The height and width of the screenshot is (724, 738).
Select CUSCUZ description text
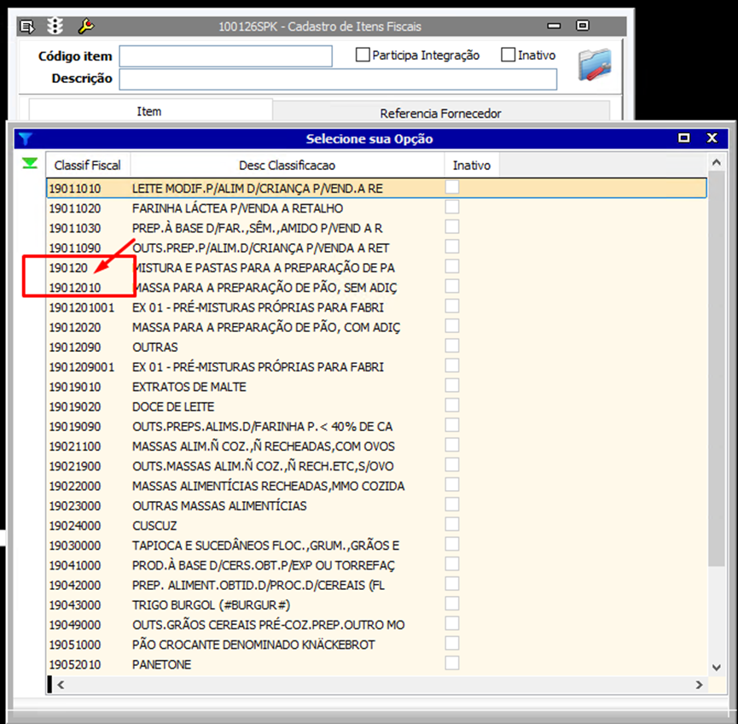pyautogui.click(x=154, y=526)
